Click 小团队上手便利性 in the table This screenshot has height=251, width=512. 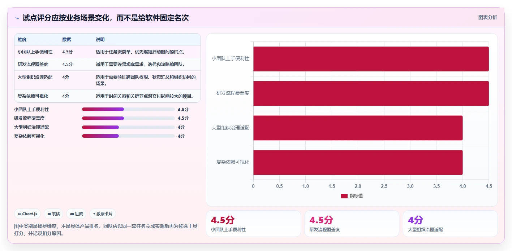(35, 52)
